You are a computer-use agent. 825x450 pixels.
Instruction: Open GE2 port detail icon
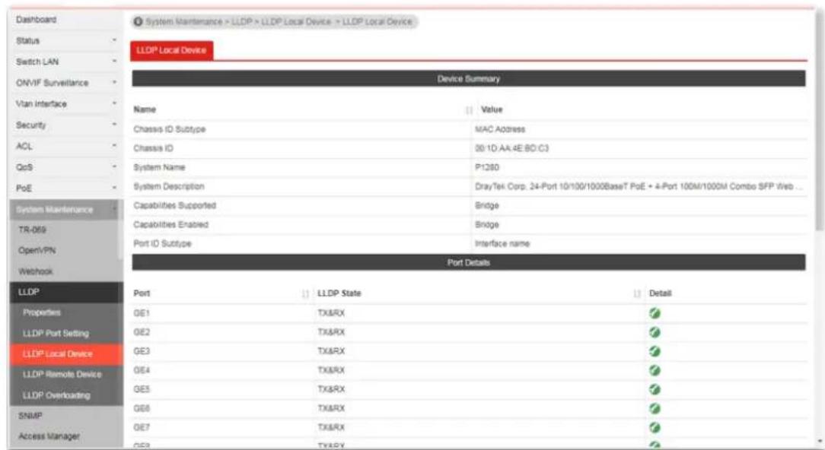[655, 332]
